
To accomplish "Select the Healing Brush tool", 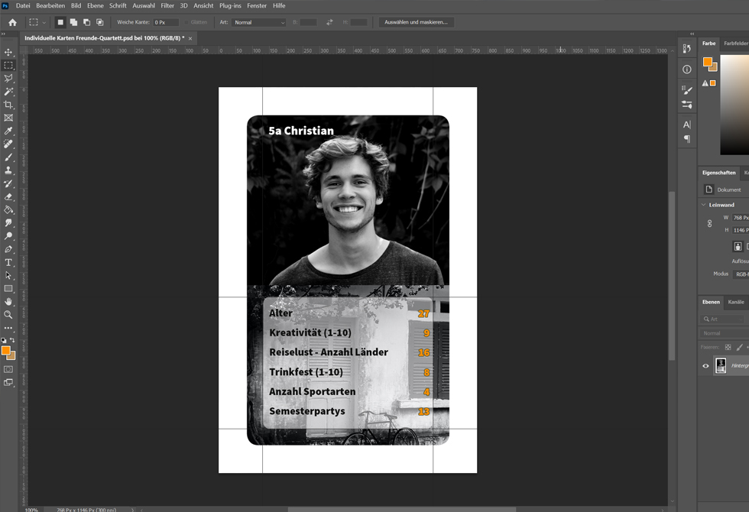I will point(8,144).
